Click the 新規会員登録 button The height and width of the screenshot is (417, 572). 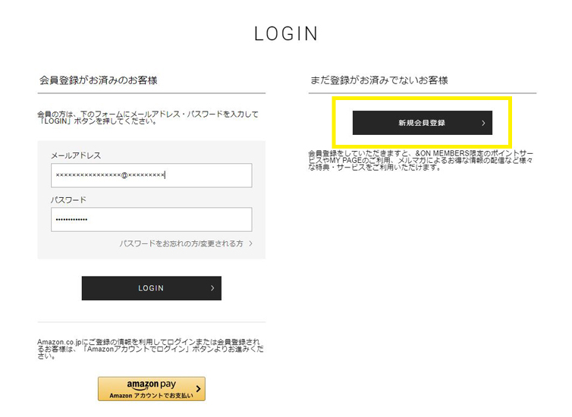(x=422, y=123)
